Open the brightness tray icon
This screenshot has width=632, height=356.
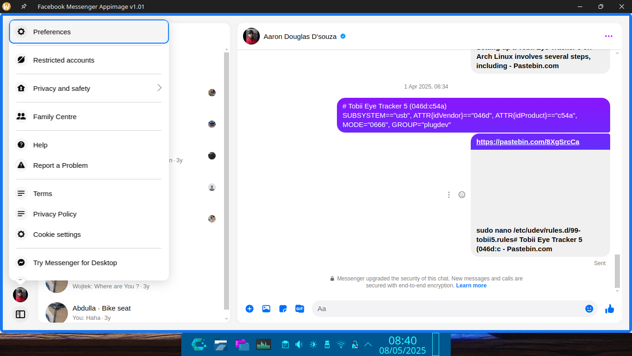[313, 344]
